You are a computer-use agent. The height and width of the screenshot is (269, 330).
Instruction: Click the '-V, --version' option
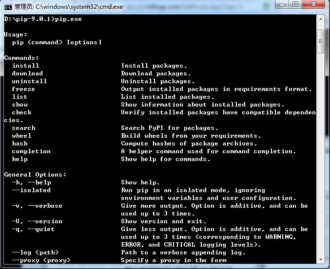pos(37,221)
